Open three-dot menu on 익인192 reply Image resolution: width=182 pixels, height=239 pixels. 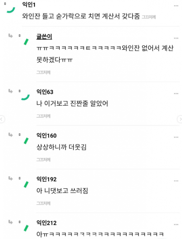click(x=176, y=181)
